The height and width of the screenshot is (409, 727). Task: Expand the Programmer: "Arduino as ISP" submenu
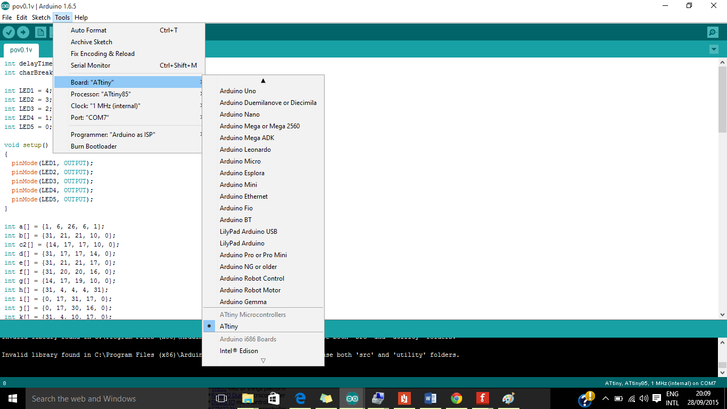129,135
